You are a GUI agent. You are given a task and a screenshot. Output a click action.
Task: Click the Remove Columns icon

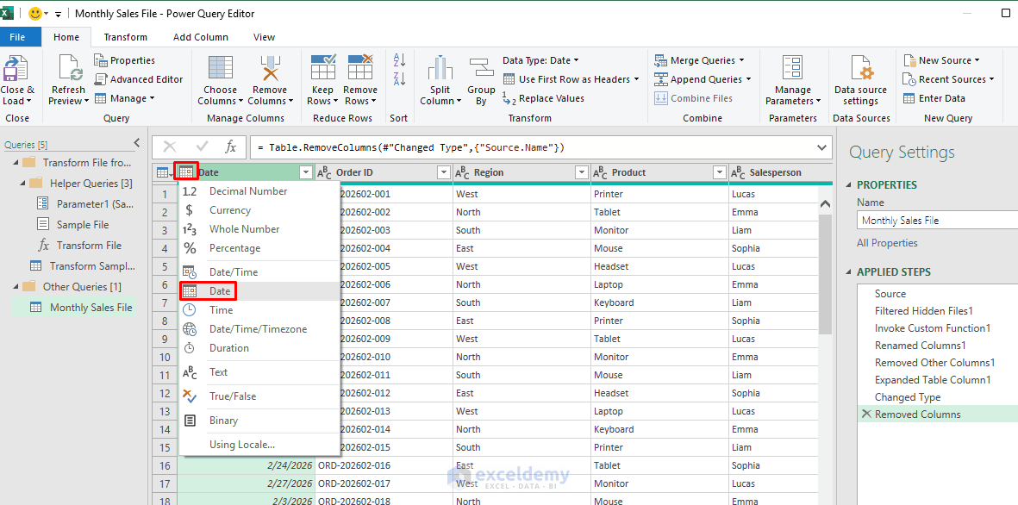click(x=270, y=69)
